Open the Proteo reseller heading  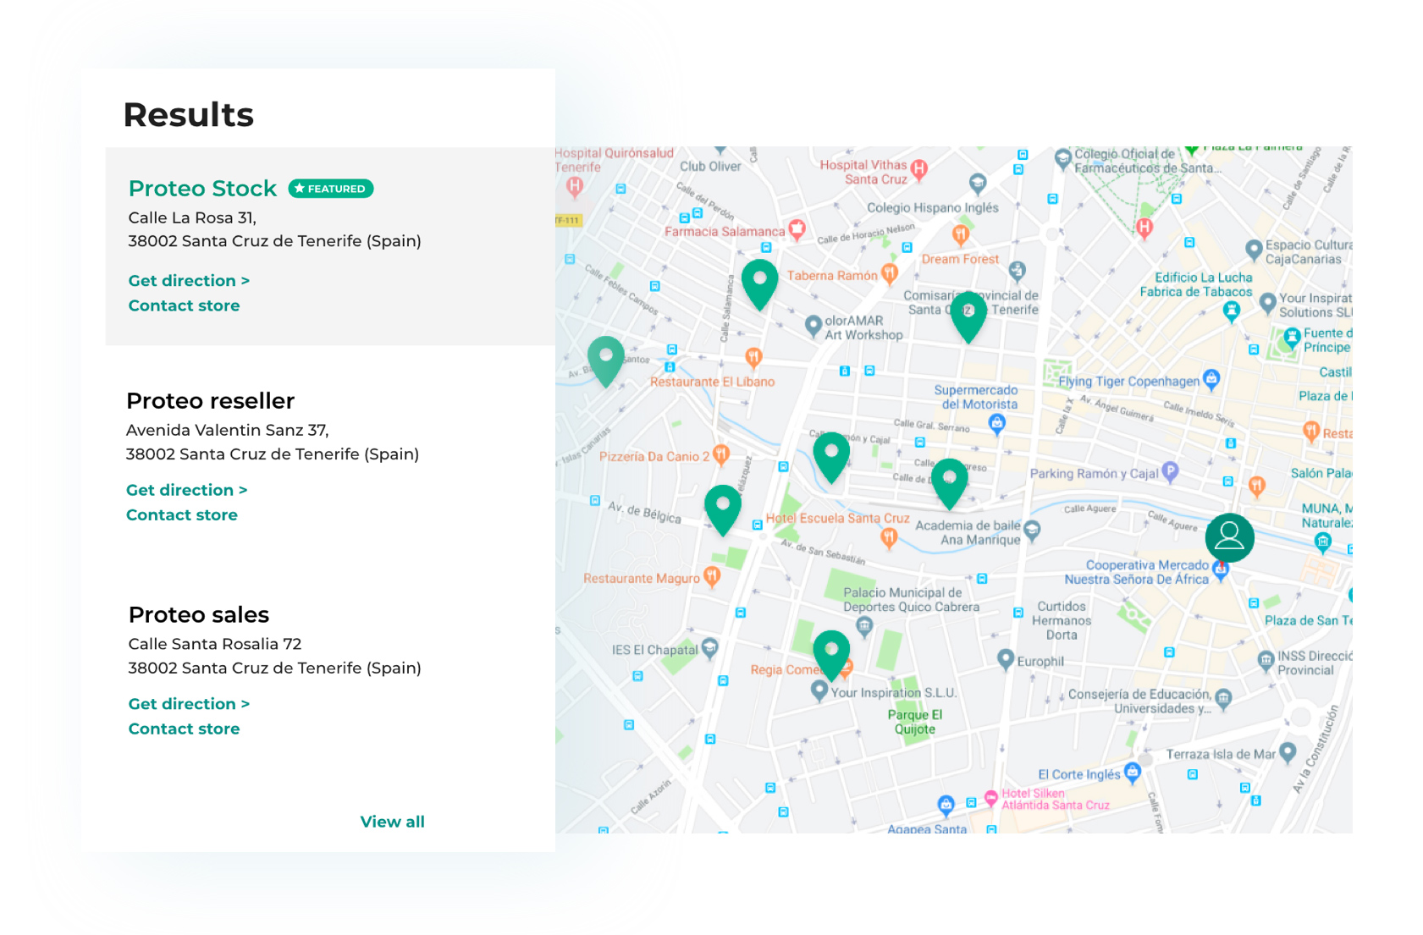tap(210, 400)
